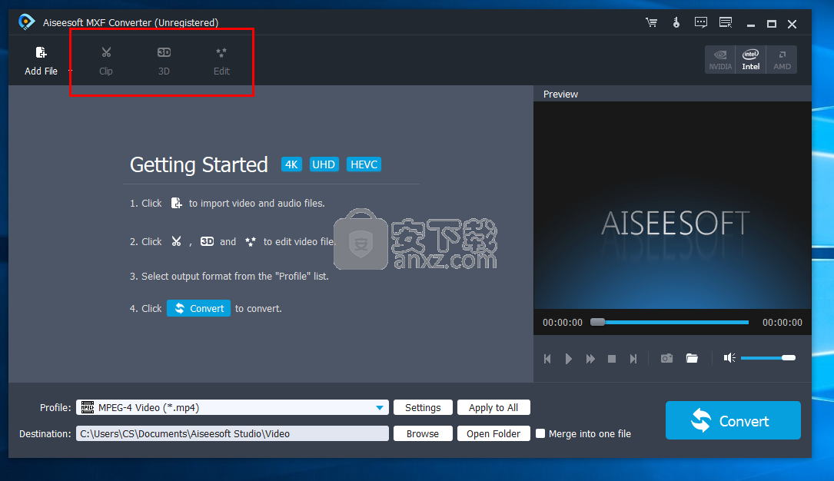Take a snapshot with camera icon
This screenshot has width=834, height=481.
click(666, 358)
